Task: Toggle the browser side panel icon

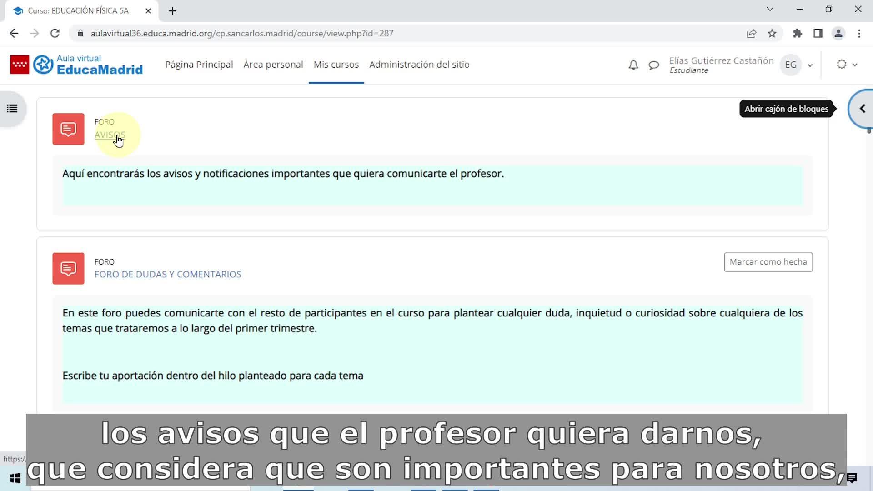Action: coord(818,33)
